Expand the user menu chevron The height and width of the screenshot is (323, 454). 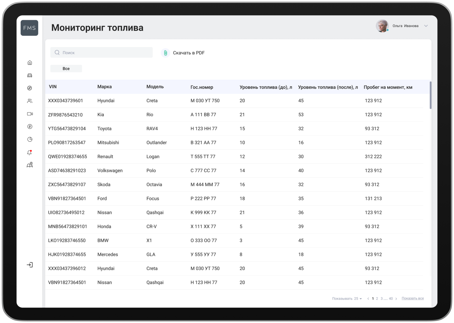426,26
